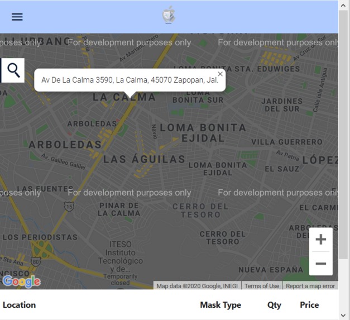Click the scrollbar up arrow

[x=343, y=6]
